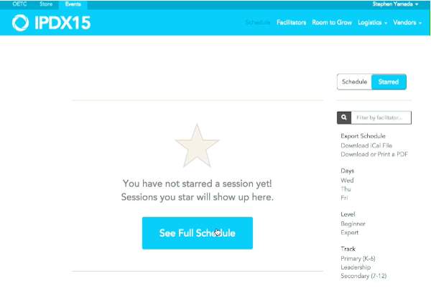The height and width of the screenshot is (291, 431).
Task: Open the Stephen Yamada account dropdown
Action: click(x=395, y=4)
